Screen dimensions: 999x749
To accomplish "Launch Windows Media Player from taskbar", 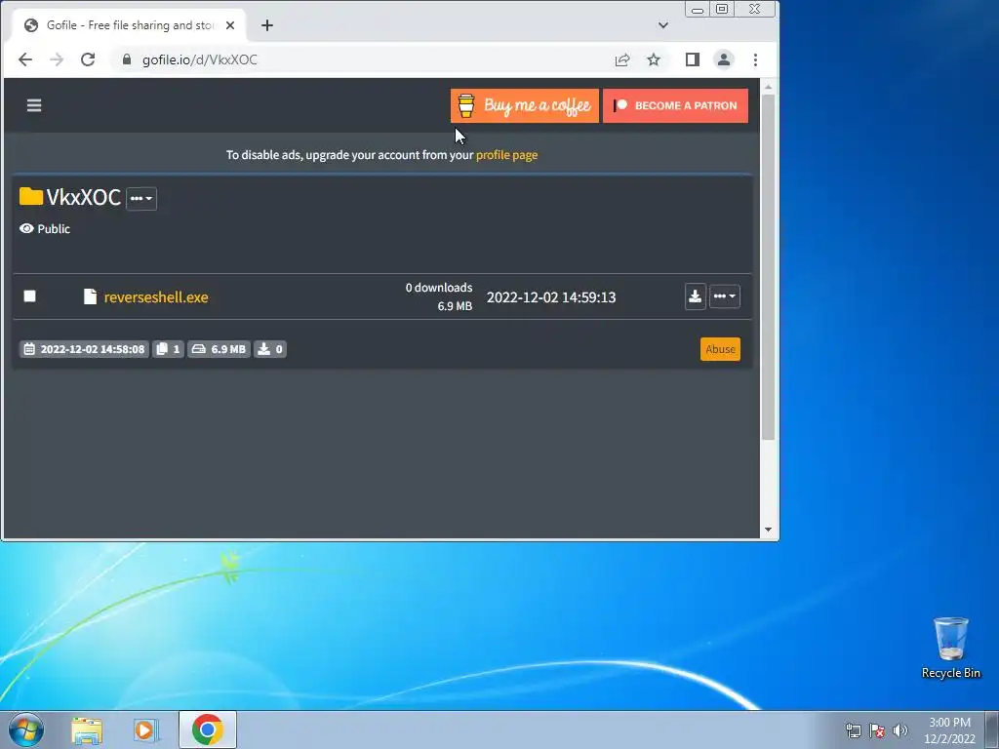I will 146,729.
